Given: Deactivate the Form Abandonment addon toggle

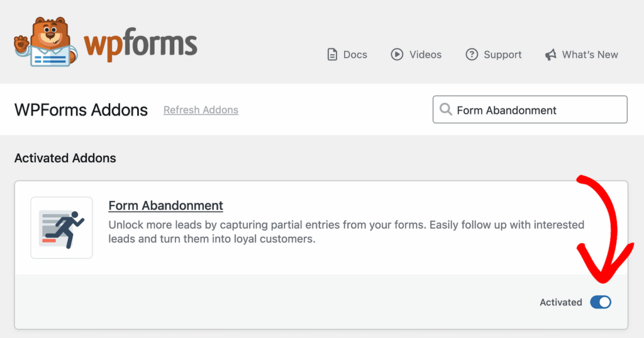Looking at the screenshot, I should point(601,302).
